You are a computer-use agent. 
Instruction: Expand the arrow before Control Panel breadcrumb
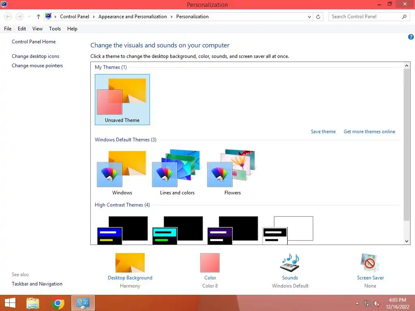[x=55, y=17]
